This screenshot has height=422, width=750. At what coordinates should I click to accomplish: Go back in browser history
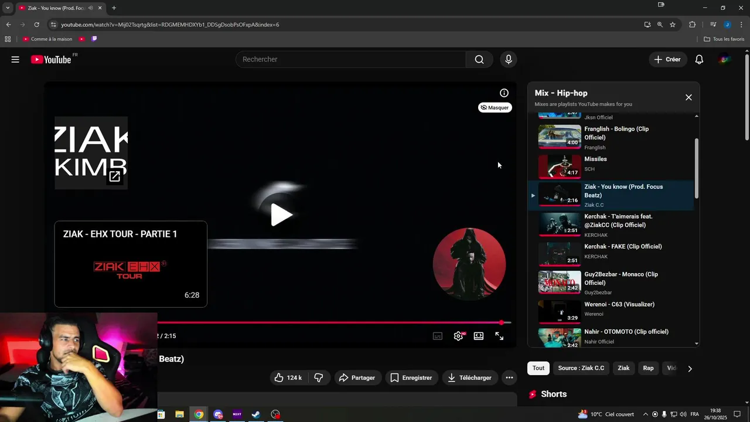tap(8, 25)
